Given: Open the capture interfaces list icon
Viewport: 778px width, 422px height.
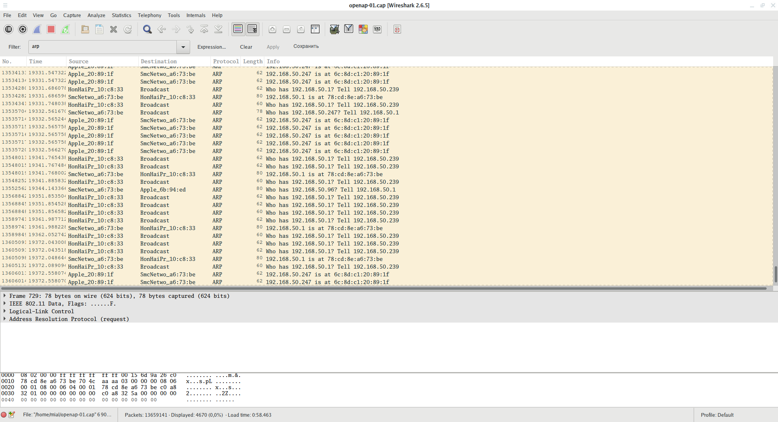Looking at the screenshot, I should tap(9, 29).
